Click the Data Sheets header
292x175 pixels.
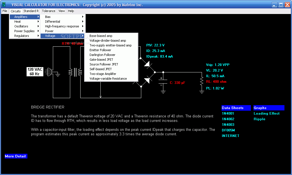[236, 108]
